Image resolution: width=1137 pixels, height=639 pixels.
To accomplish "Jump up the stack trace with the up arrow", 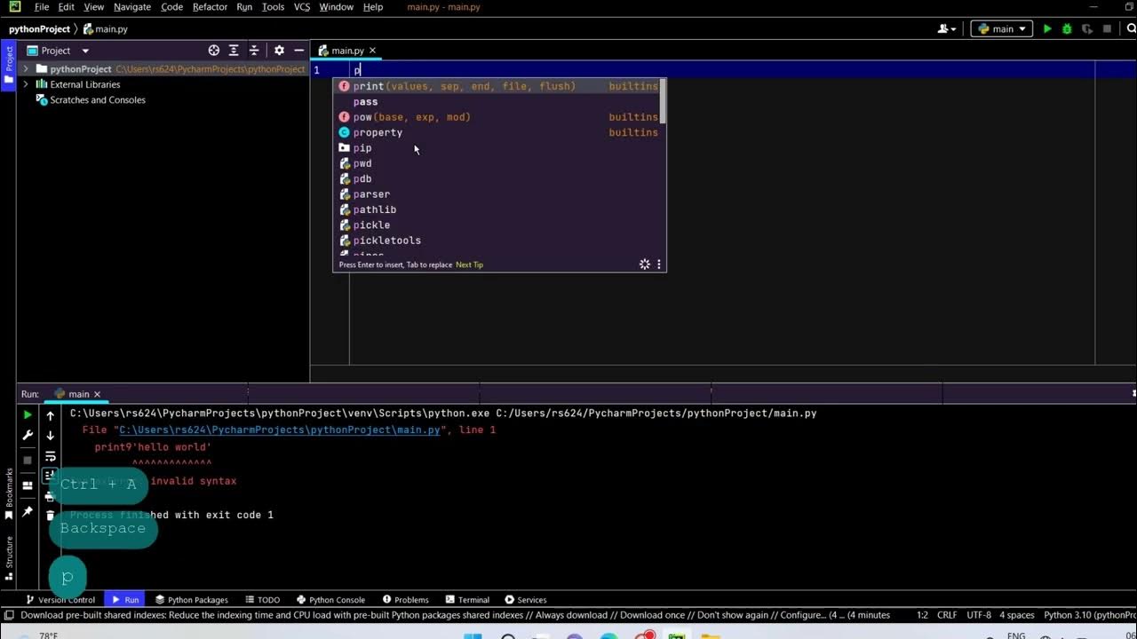I will click(51, 415).
